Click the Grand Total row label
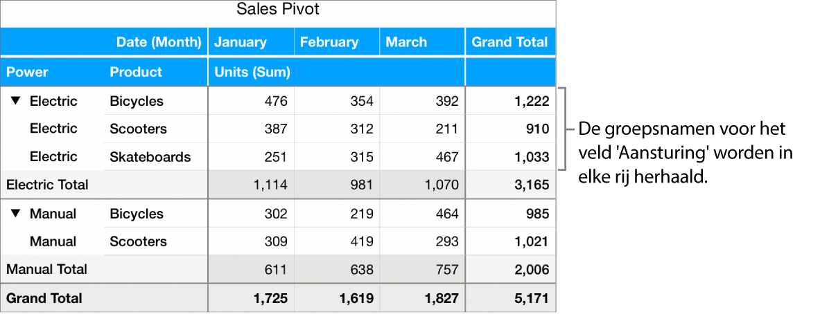This screenshot has width=820, height=314. [x=44, y=298]
